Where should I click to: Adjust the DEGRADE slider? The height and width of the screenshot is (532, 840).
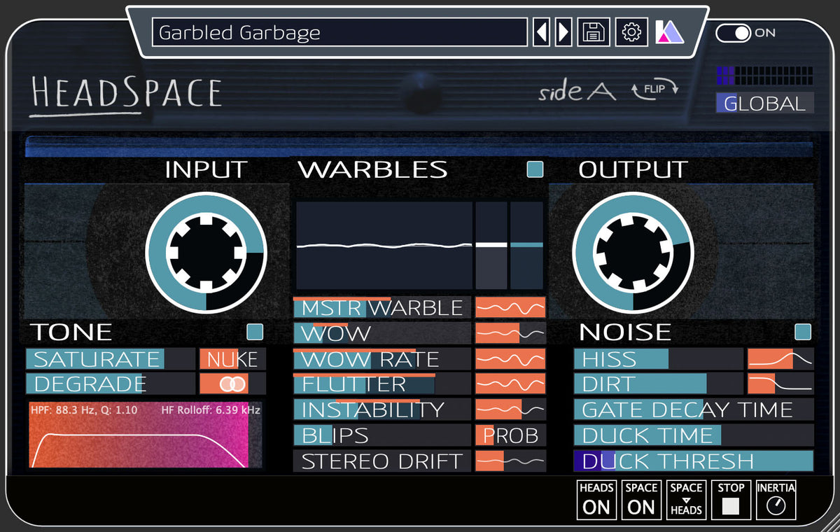coord(111,384)
